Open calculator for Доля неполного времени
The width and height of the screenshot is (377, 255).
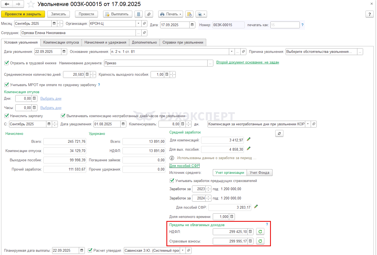click(232, 217)
